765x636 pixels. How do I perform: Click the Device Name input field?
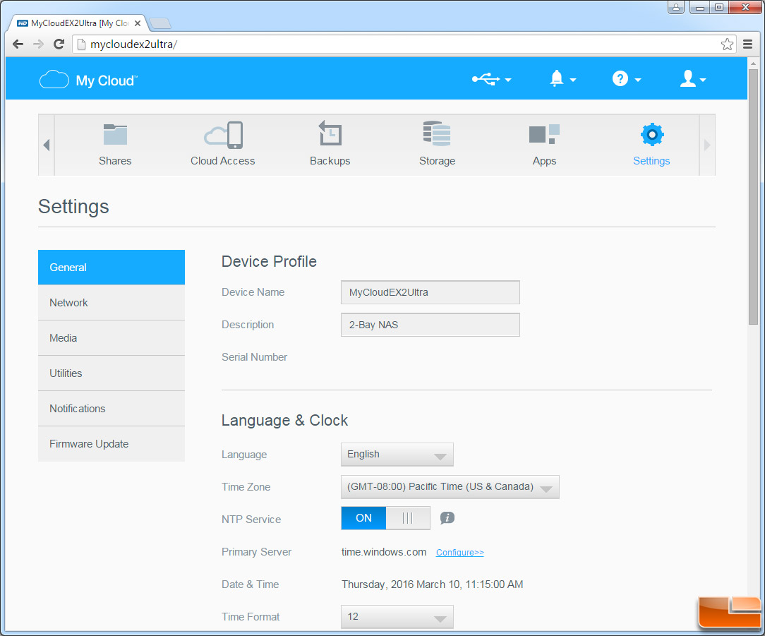pos(430,292)
